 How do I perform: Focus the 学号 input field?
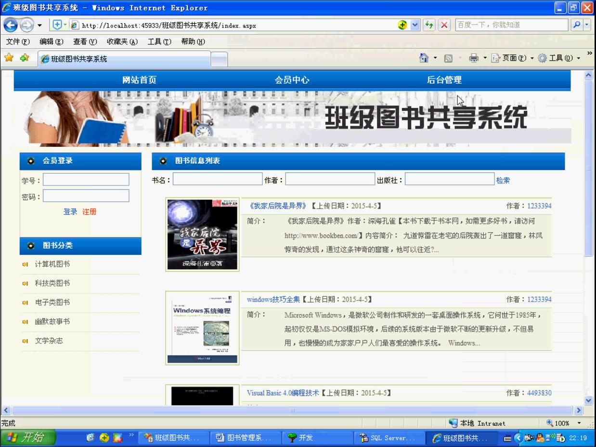(86, 180)
